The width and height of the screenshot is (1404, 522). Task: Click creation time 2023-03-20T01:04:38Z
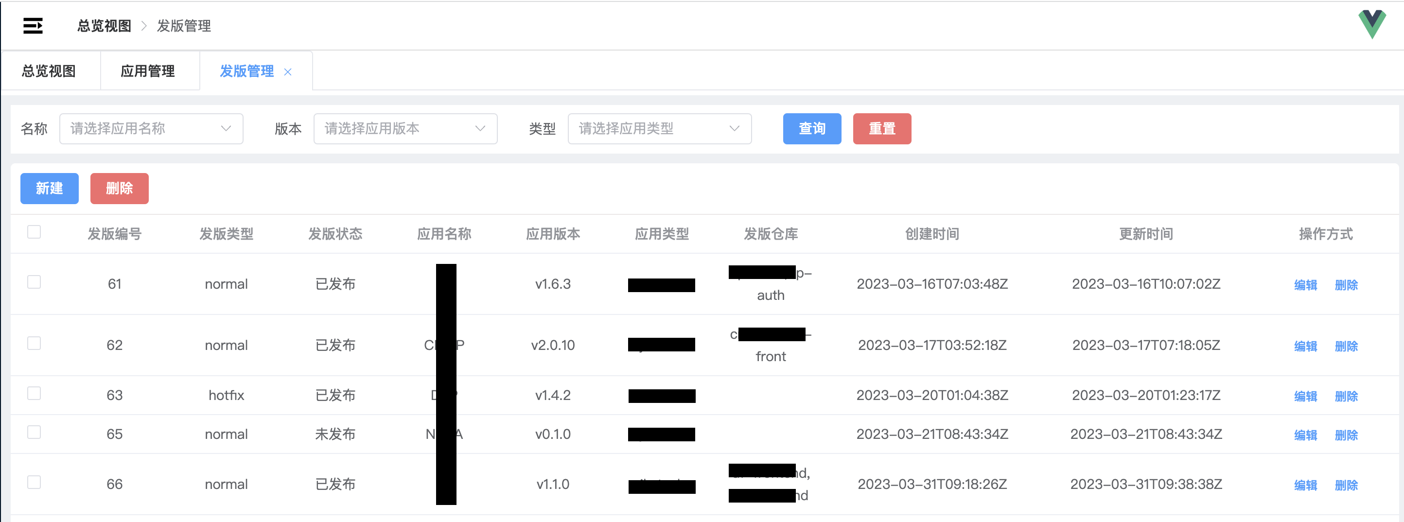click(932, 395)
